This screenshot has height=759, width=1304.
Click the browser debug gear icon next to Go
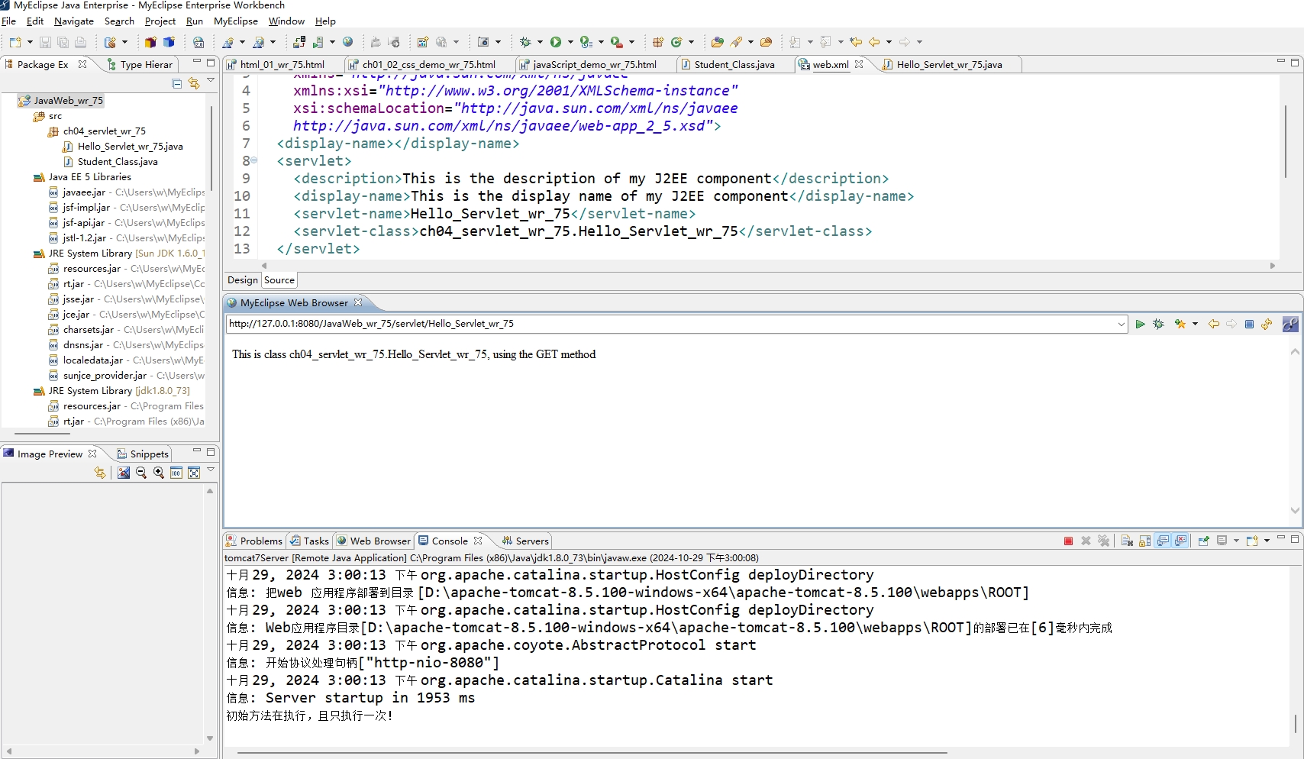1158,325
